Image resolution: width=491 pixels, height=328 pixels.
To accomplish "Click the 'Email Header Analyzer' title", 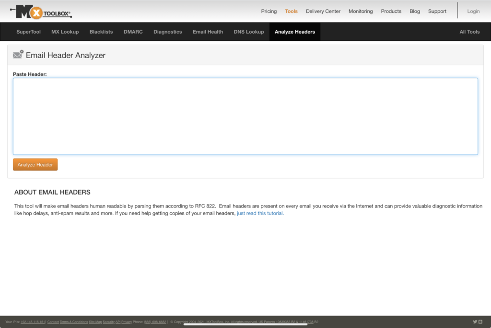I will (x=65, y=55).
